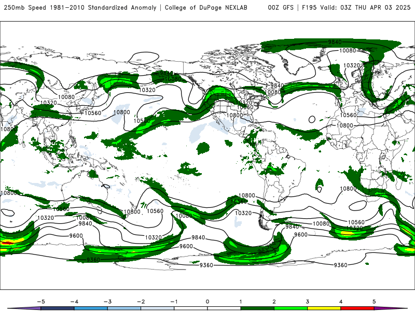This screenshot has width=415, height=311.
Task: Click the '2' colorbar tick label
Action: tap(274, 302)
